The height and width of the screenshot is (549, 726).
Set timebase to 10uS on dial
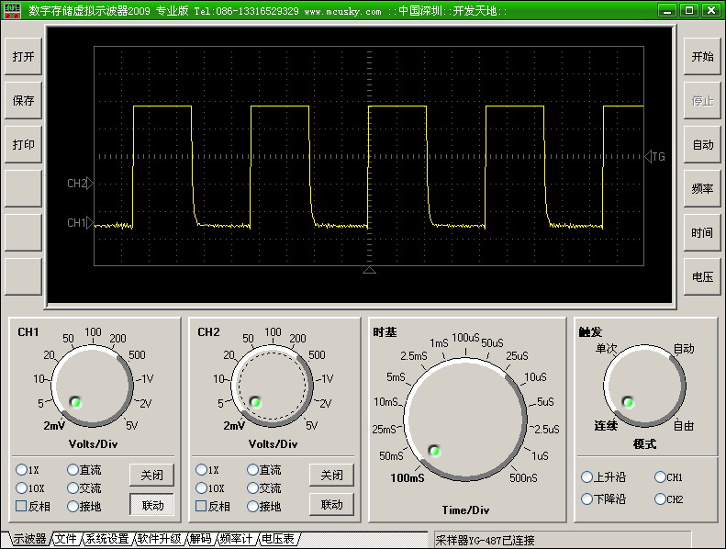coord(534,379)
